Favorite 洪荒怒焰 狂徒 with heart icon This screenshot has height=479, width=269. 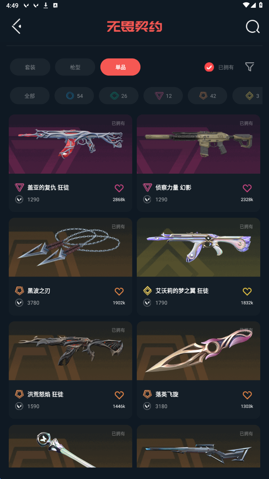tap(119, 395)
